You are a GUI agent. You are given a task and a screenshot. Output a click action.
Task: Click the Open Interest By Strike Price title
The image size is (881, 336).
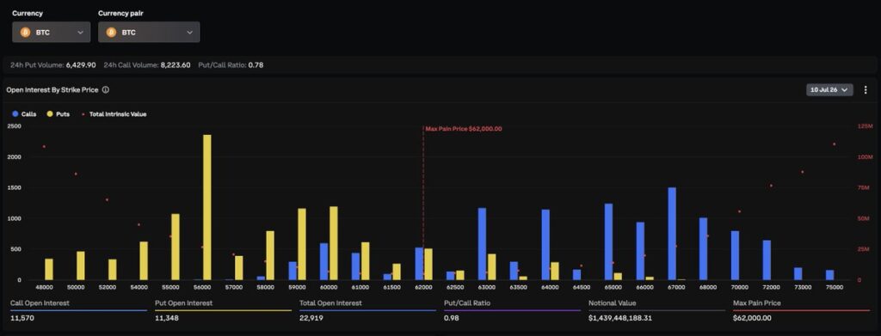(x=52, y=89)
